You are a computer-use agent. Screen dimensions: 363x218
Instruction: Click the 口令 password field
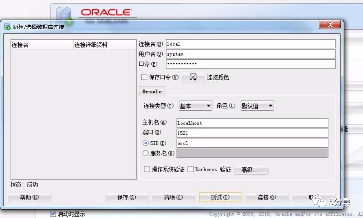click(251, 64)
